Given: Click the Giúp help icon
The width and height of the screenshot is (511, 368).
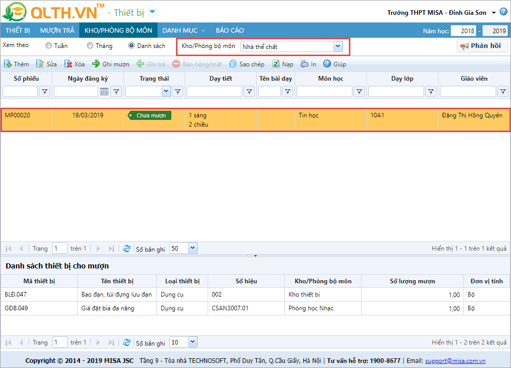Looking at the screenshot, I should point(327,64).
